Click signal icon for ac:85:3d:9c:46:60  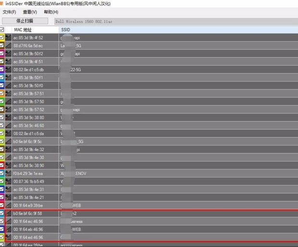coord(8,125)
